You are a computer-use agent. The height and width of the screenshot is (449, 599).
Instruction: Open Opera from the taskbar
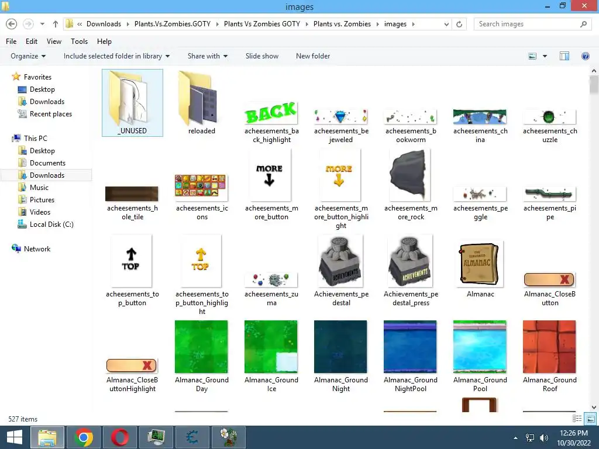tap(120, 437)
